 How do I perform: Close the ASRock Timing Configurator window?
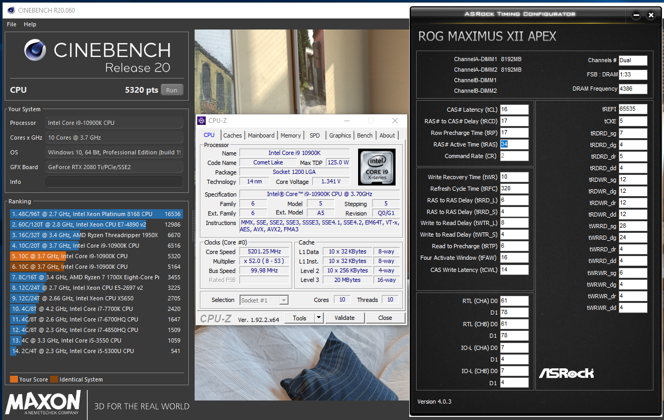tap(651, 15)
